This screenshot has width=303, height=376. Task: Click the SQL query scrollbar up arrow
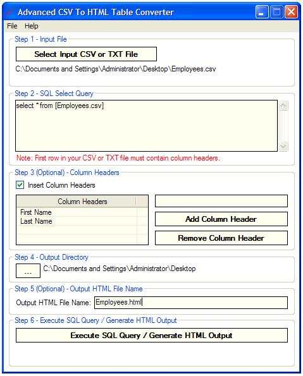(283, 106)
